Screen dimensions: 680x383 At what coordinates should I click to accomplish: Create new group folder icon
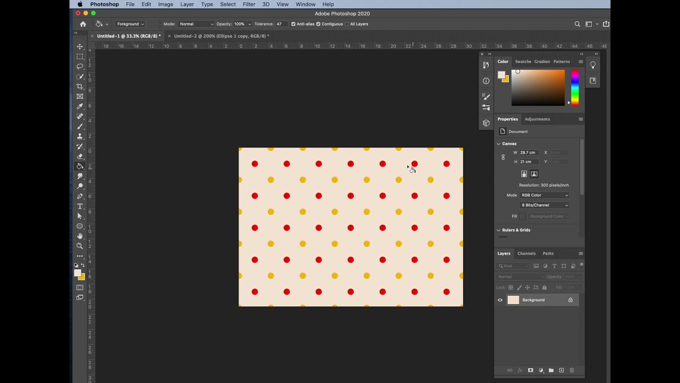(x=551, y=370)
